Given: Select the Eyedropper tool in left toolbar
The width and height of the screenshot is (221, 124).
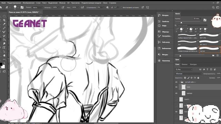Looking at the screenshot, I should tap(4, 24).
